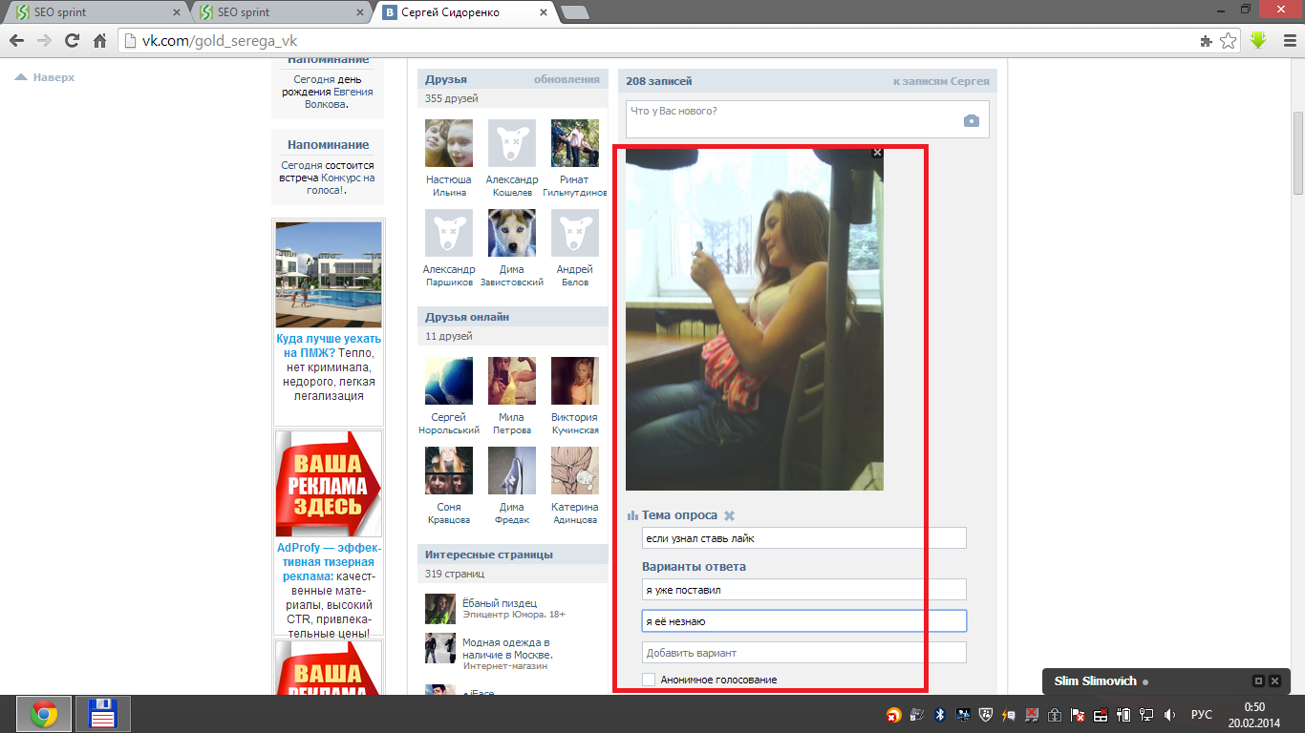The image size is (1305, 733).
Task: Click the Наверх link
Action: click(45, 77)
